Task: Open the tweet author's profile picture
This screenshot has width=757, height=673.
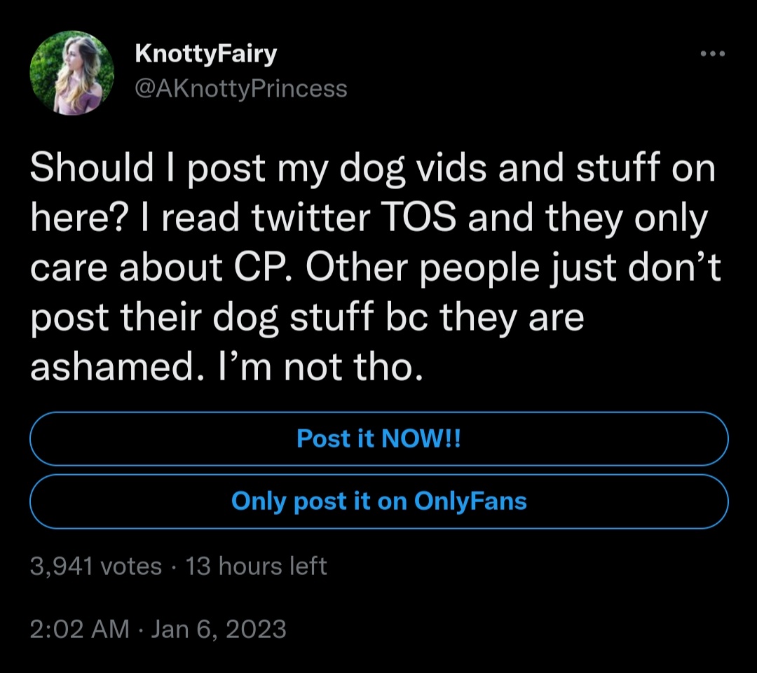Action: [x=72, y=73]
